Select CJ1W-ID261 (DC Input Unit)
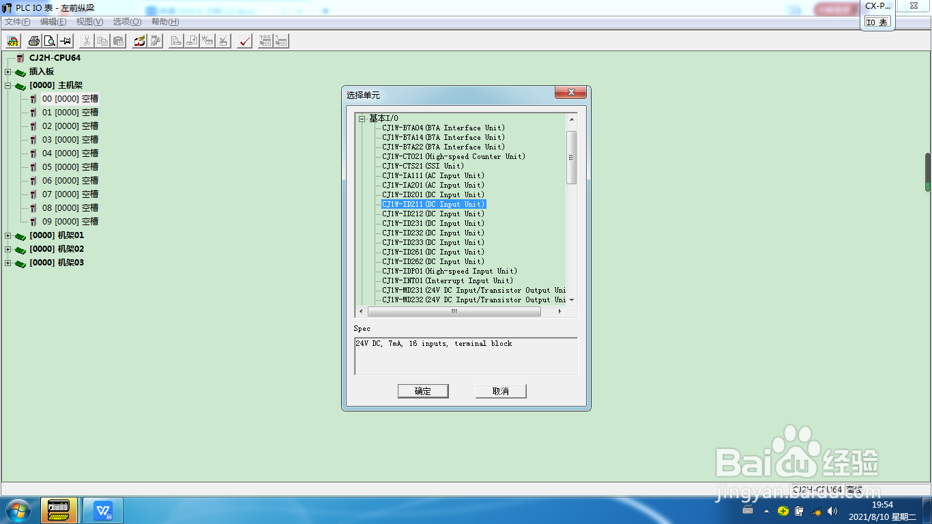Viewport: 932px width, 524px height. tap(433, 252)
